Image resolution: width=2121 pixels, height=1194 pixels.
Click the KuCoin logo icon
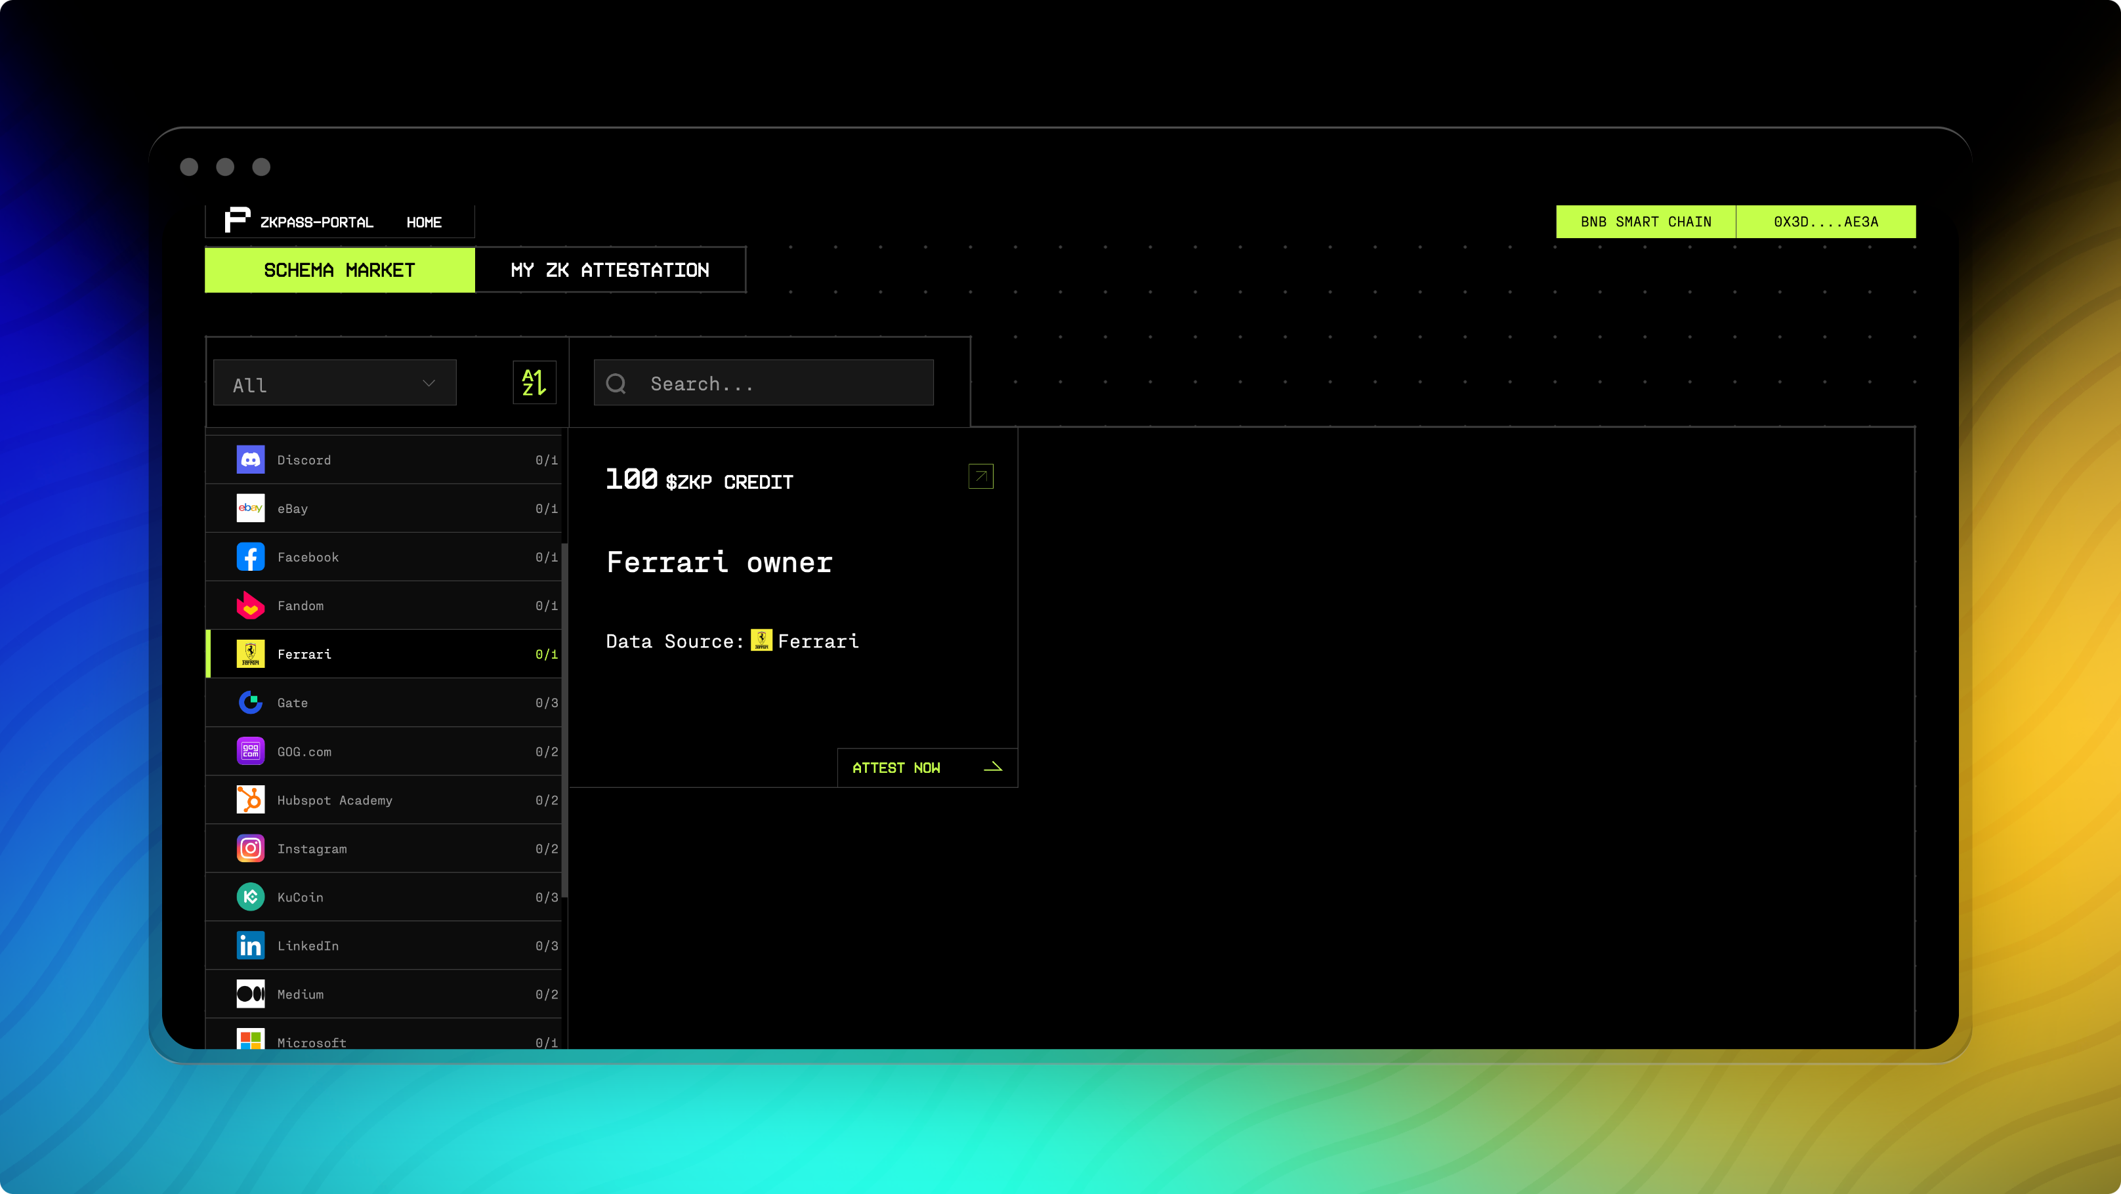click(x=250, y=896)
